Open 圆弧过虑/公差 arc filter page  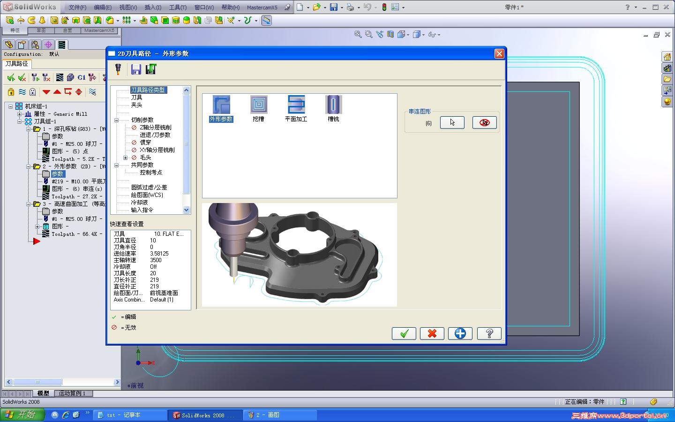tap(149, 188)
